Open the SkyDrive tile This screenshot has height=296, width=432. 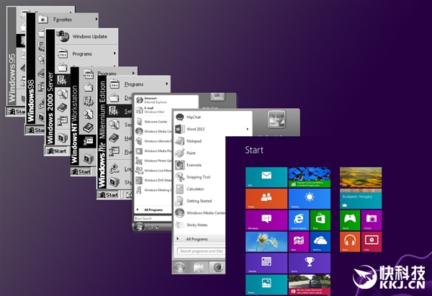coord(320,242)
